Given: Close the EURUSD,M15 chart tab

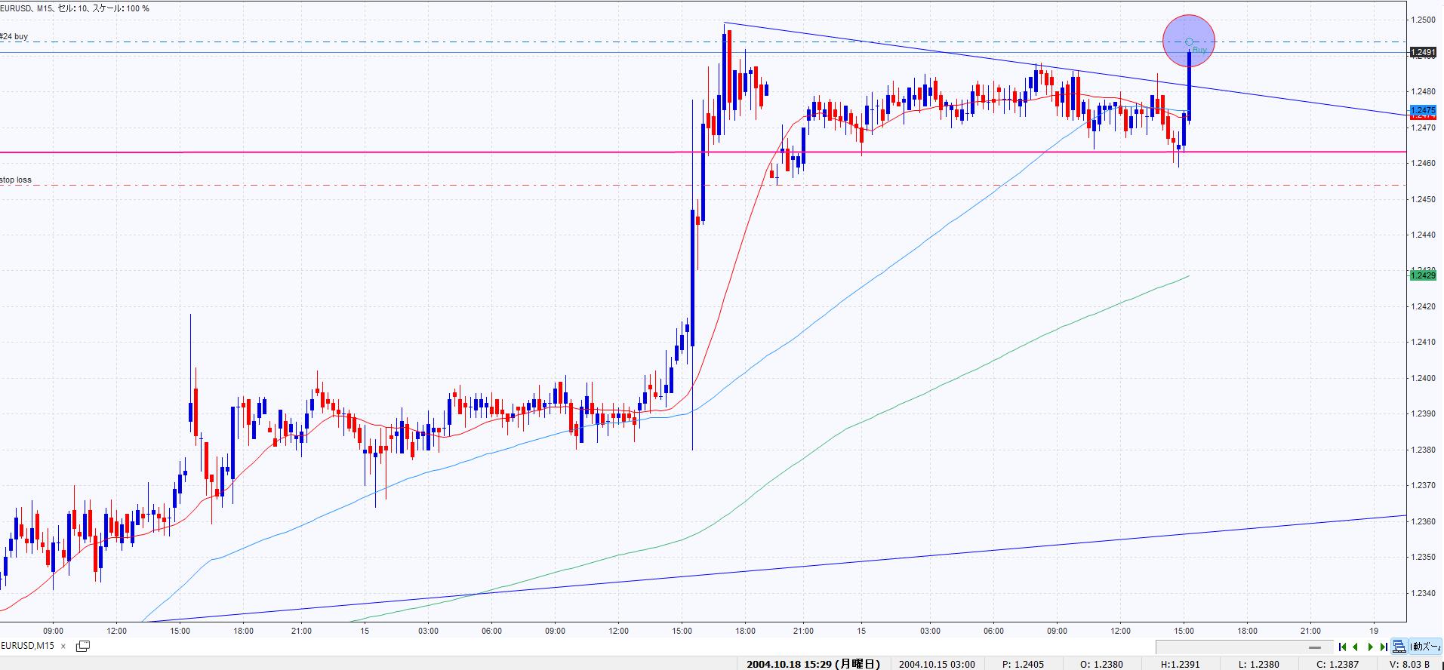Looking at the screenshot, I should pyautogui.click(x=63, y=646).
